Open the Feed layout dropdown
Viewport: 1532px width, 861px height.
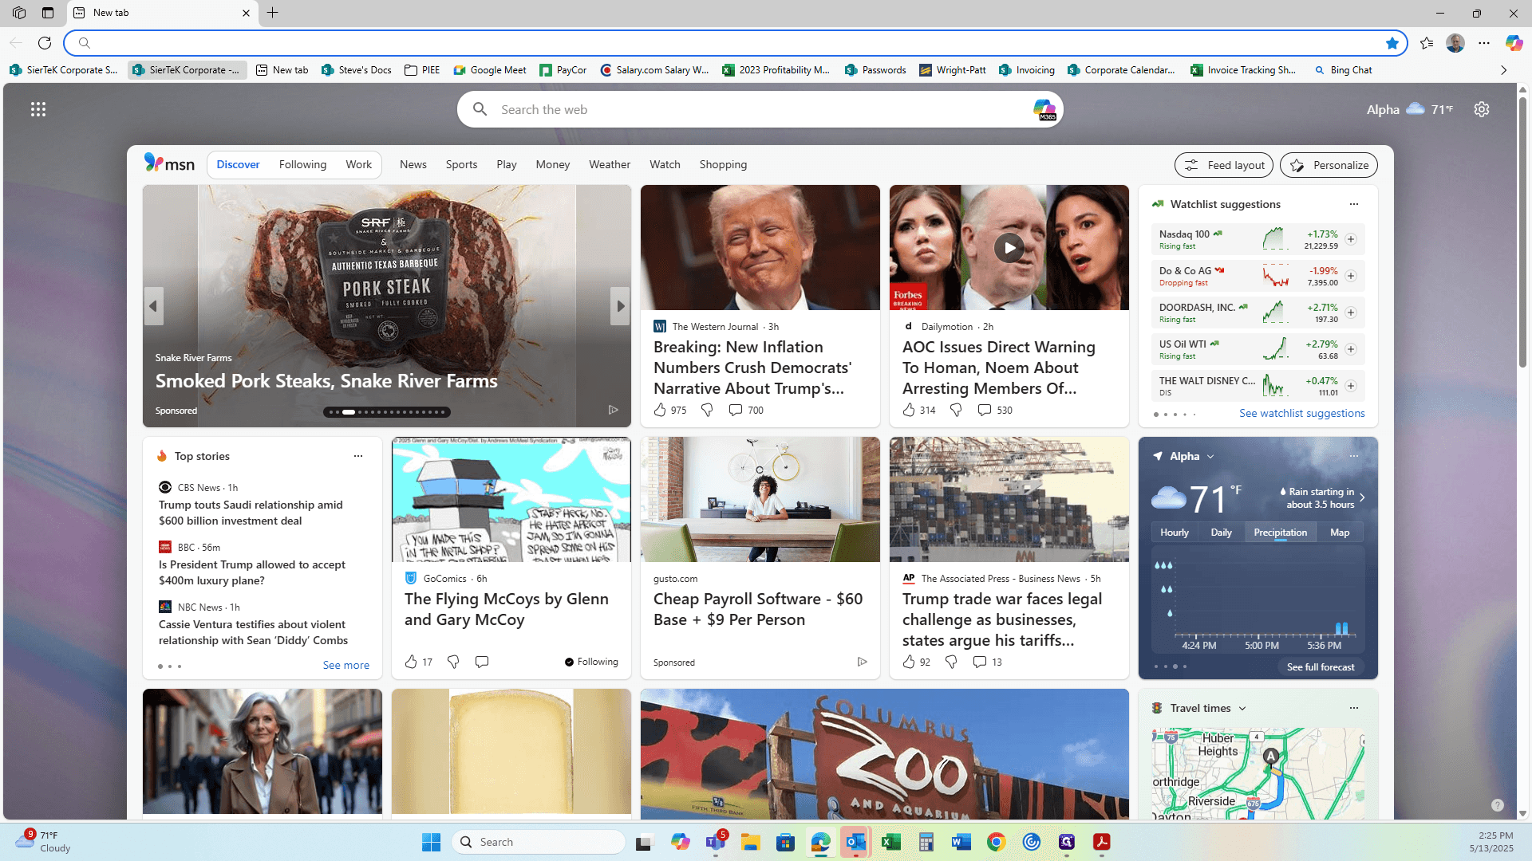[1224, 165]
